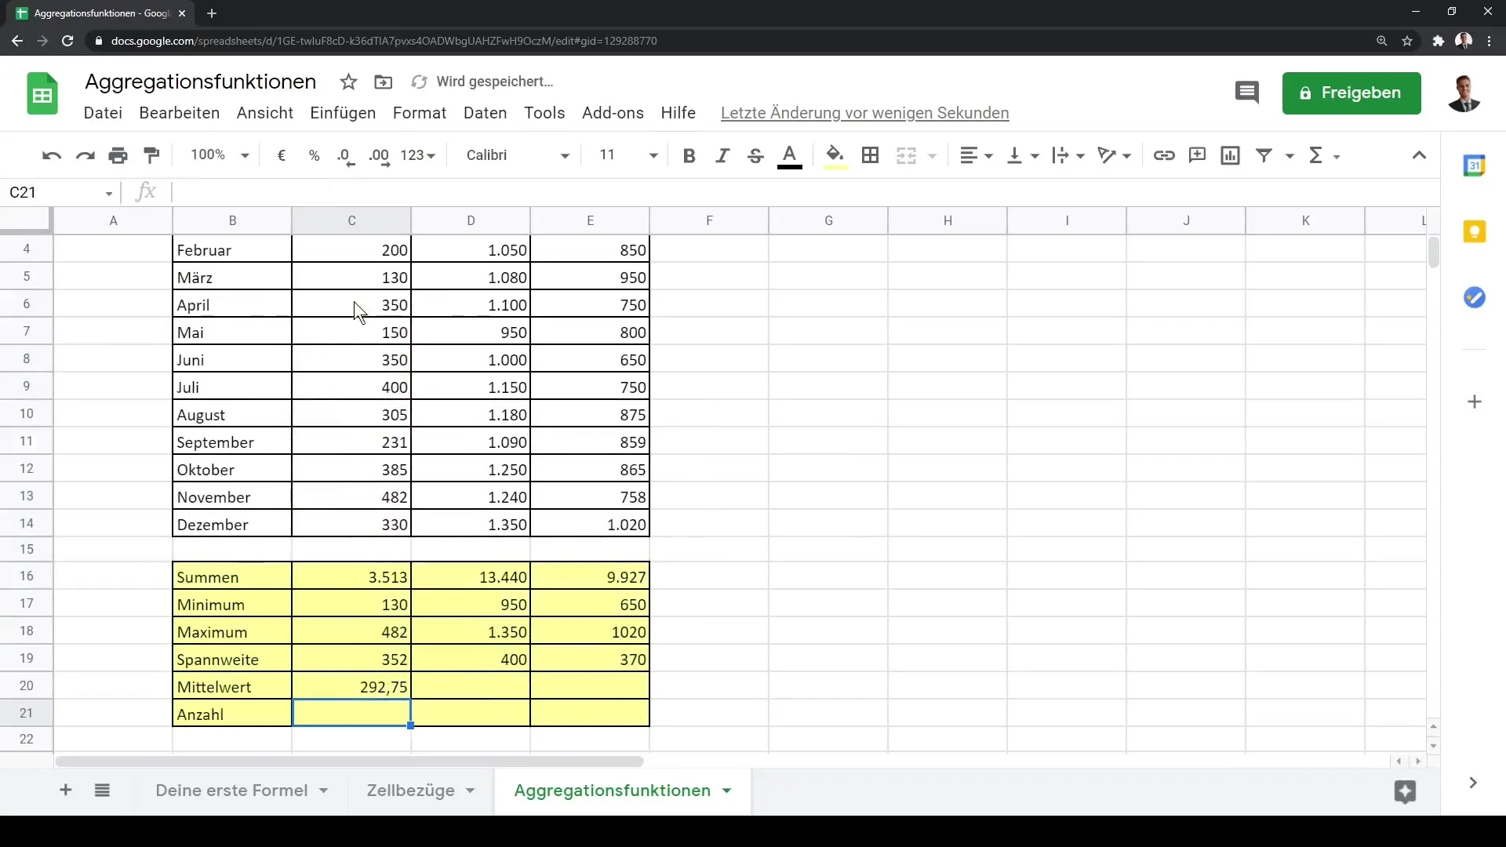Click the horizontal scrollbar
Viewport: 1506px width, 847px height.
tap(349, 762)
